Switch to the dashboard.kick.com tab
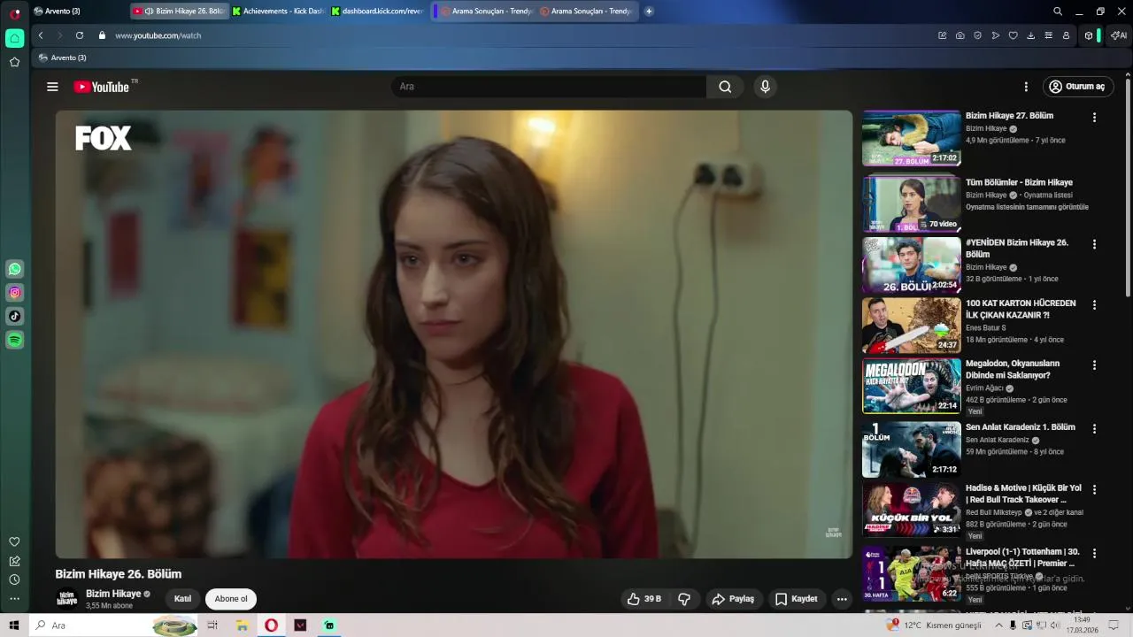 pyautogui.click(x=378, y=12)
